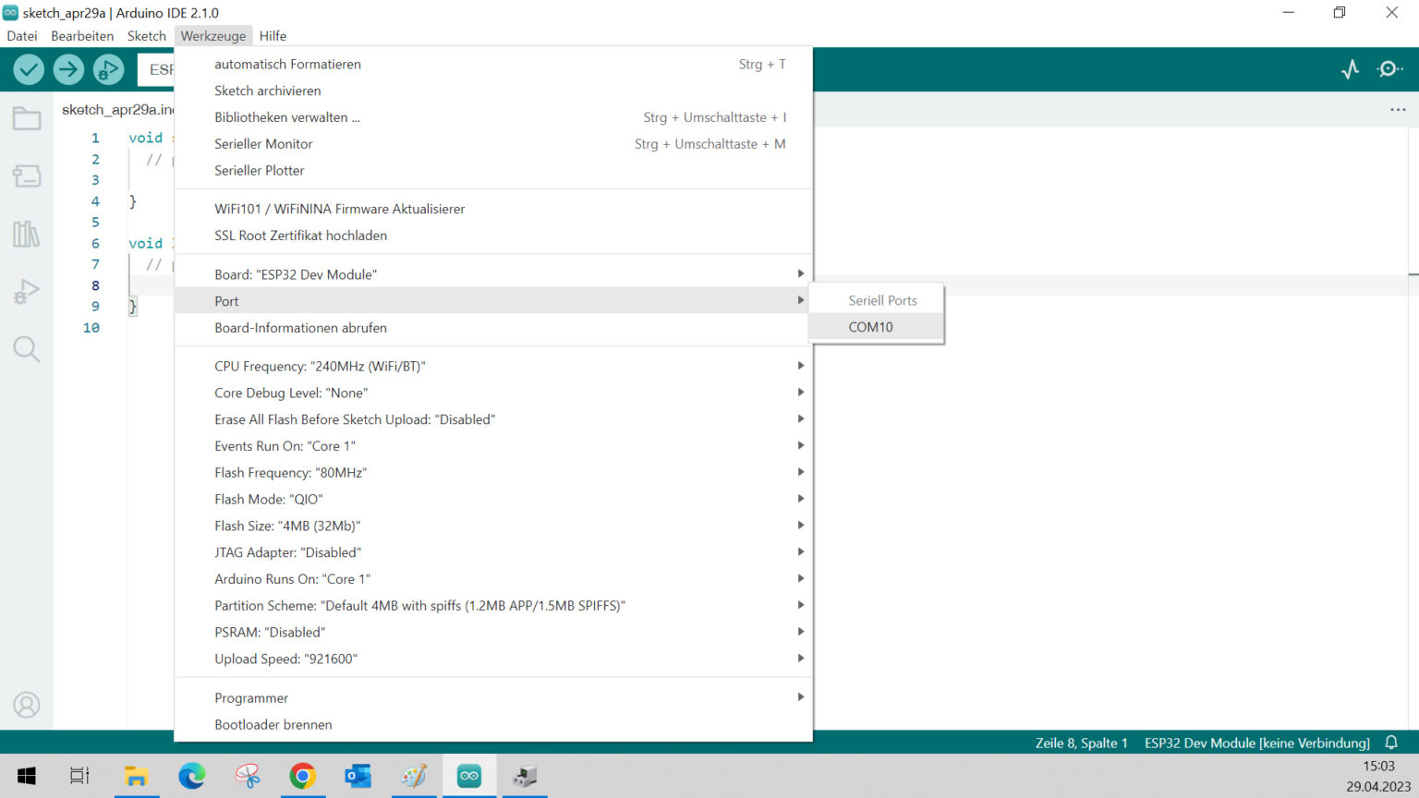The width and height of the screenshot is (1419, 798).
Task: Start debugging with the debug toolbar icon
Action: pos(108,69)
